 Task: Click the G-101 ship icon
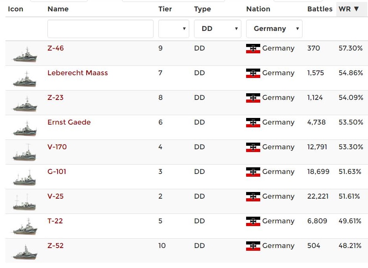[25, 178]
